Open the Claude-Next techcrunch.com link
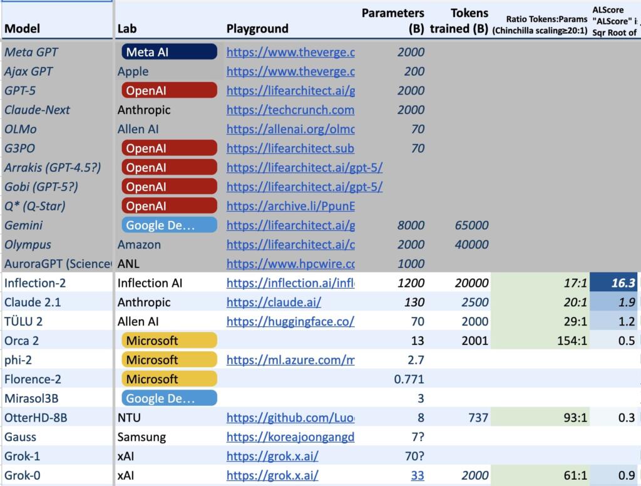 (x=290, y=110)
